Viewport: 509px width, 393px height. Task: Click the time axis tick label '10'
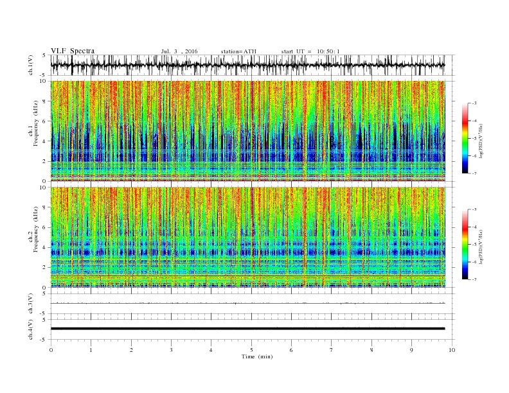(x=452, y=350)
